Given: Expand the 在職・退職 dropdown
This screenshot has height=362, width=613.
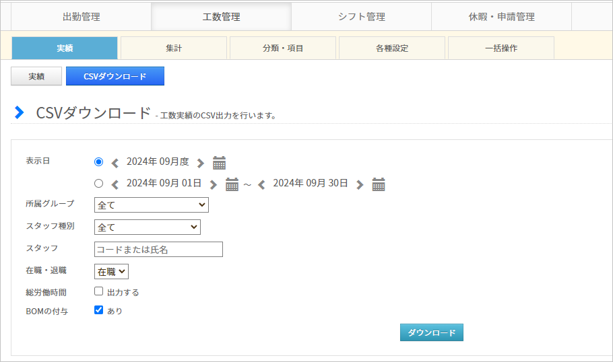Looking at the screenshot, I should [x=111, y=272].
